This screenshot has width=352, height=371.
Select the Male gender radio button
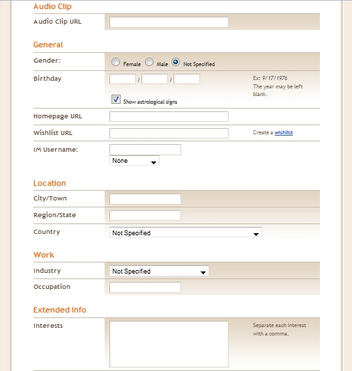coord(149,62)
